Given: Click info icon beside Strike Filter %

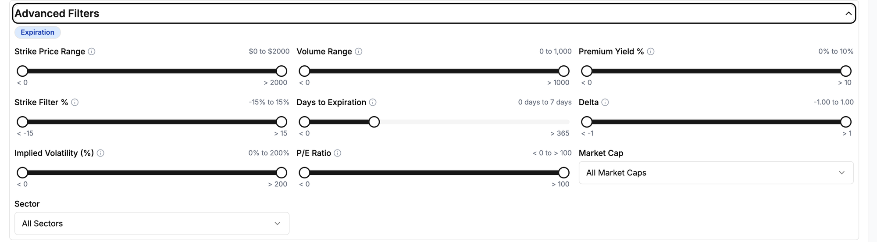Looking at the screenshot, I should pos(75,102).
